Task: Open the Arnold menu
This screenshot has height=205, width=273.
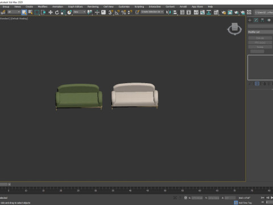Action: tap(183, 7)
